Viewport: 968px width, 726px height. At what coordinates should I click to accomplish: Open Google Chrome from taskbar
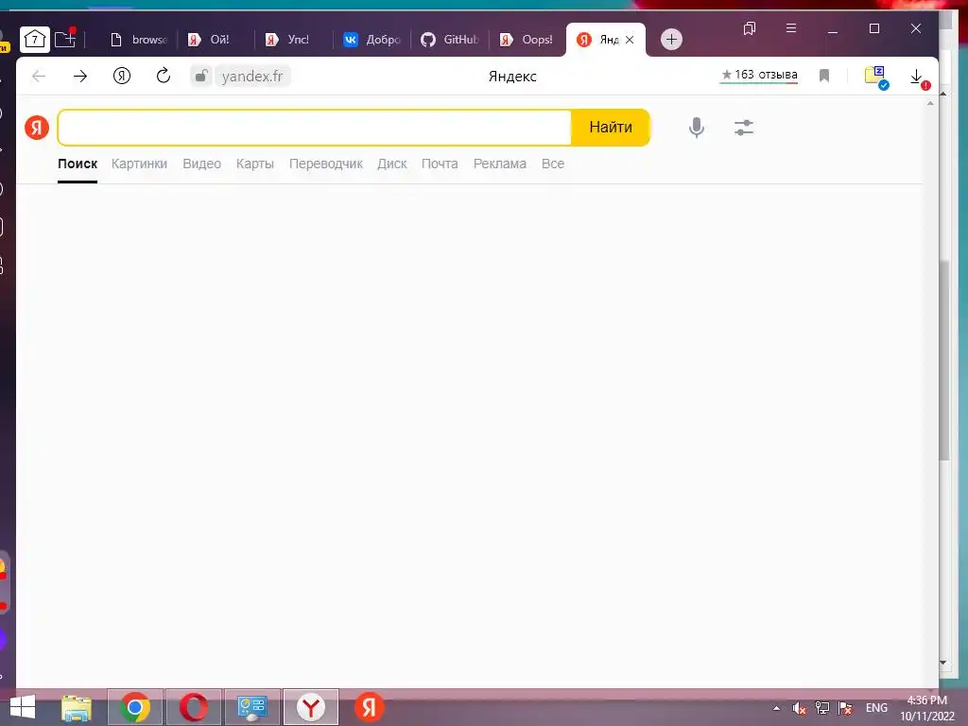(135, 707)
